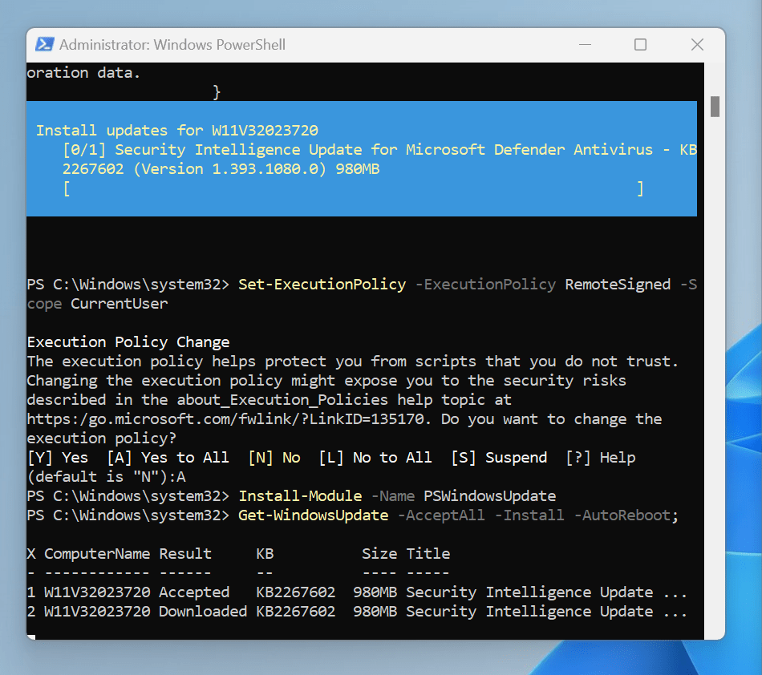Screen dimensions: 762x675
Task: Click the '-AcceptAll' parameter
Action: [441, 515]
